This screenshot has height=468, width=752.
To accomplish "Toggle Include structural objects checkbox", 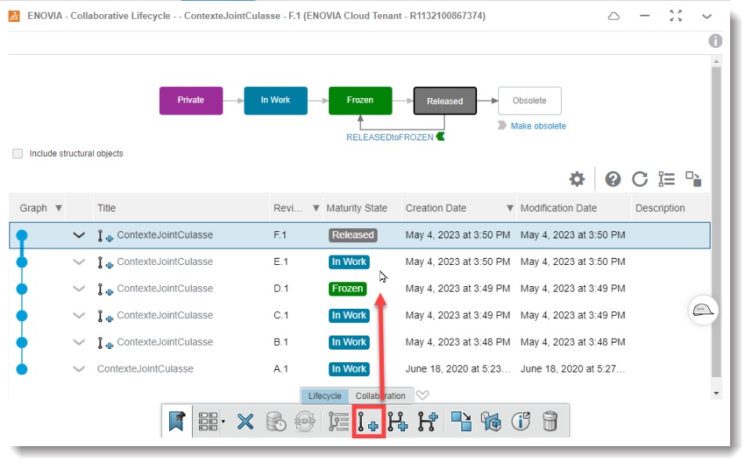I will click(18, 154).
